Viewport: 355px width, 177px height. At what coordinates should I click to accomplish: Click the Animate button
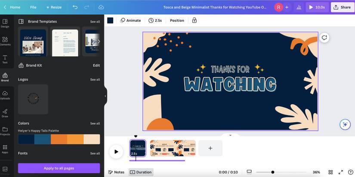click(131, 21)
